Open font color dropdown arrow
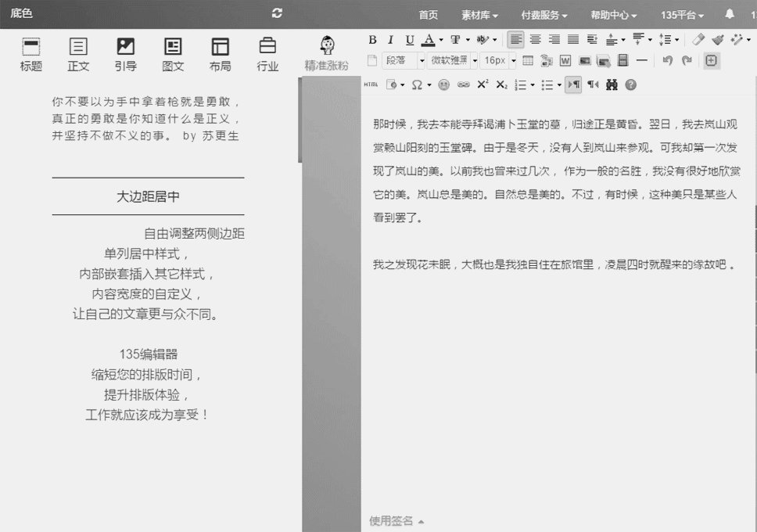 pyautogui.click(x=441, y=40)
